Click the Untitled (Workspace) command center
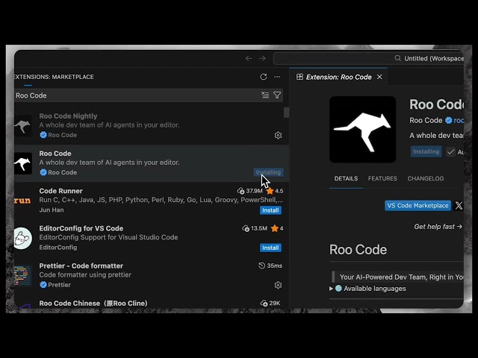Screen dimensions: 478x358 coord(368,58)
